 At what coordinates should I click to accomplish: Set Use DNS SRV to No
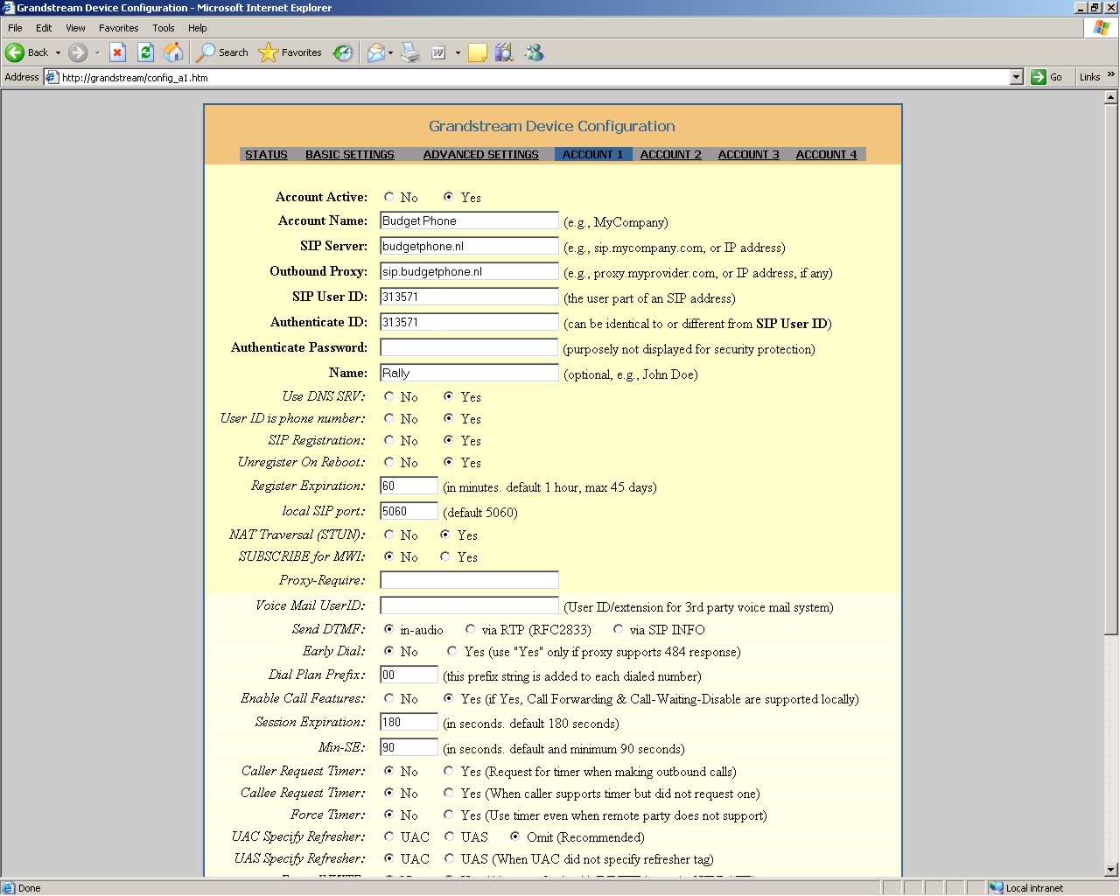pyautogui.click(x=389, y=396)
